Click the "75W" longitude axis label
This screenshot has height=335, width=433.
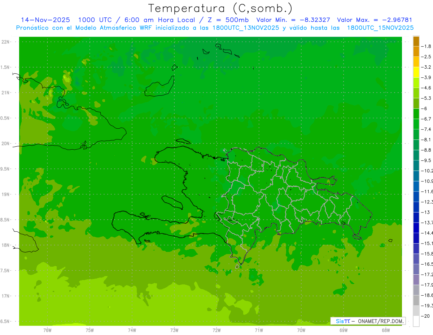point(90,330)
